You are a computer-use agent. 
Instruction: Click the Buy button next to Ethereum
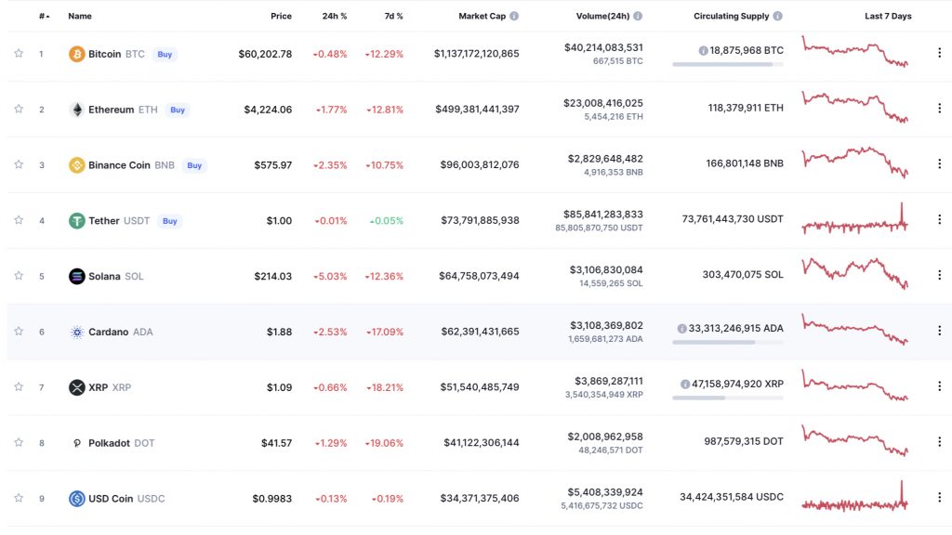click(178, 110)
